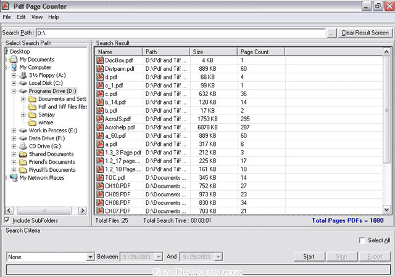Expand the Local Disk (C:) node

[x=14, y=83]
